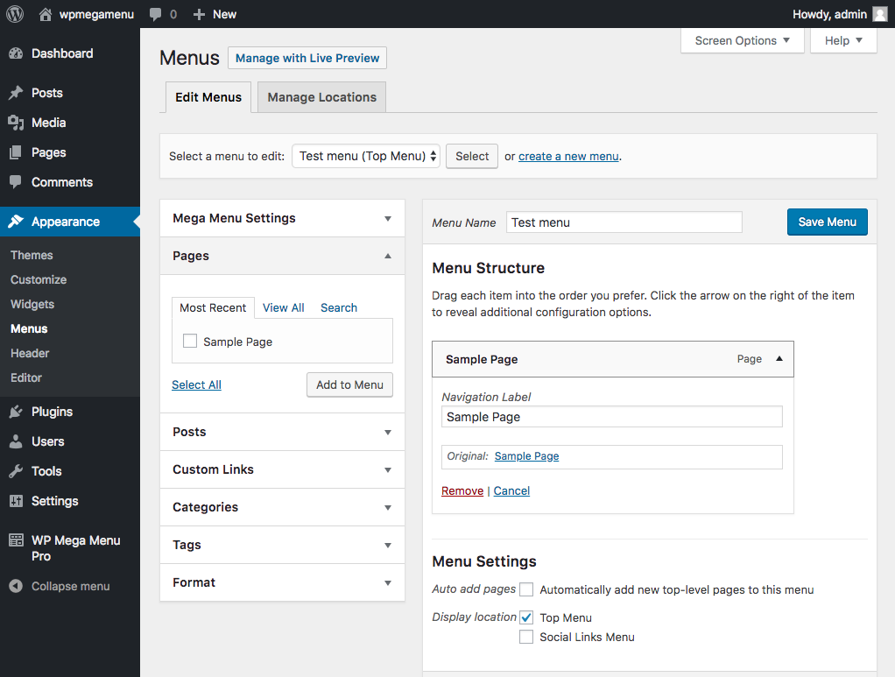Collapse the Pages panel
Image resolution: width=895 pixels, height=677 pixels.
283,256
